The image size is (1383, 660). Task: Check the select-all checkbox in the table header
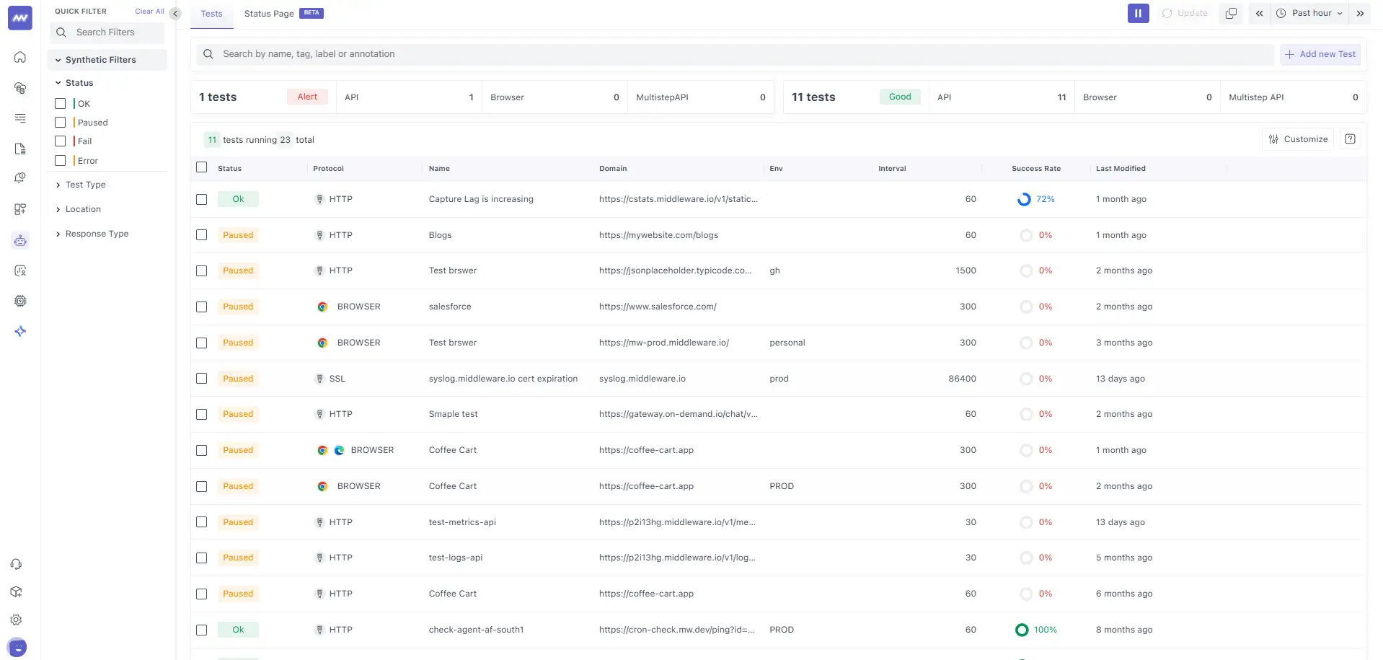point(201,167)
